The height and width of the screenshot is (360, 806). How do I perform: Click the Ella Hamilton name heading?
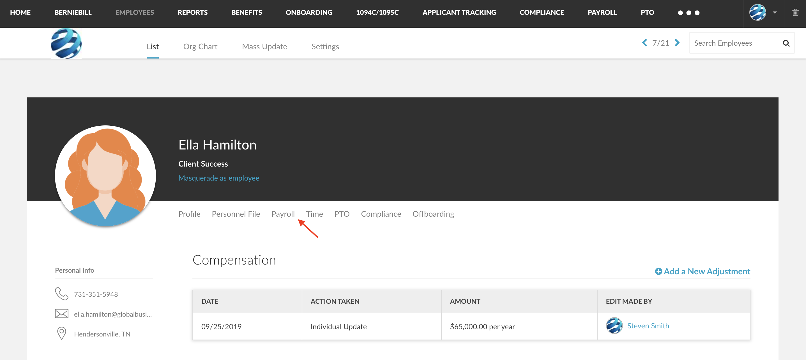(217, 145)
